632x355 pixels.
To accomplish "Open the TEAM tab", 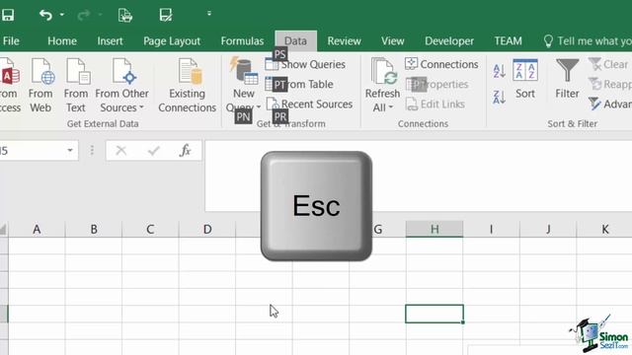I will click(508, 41).
